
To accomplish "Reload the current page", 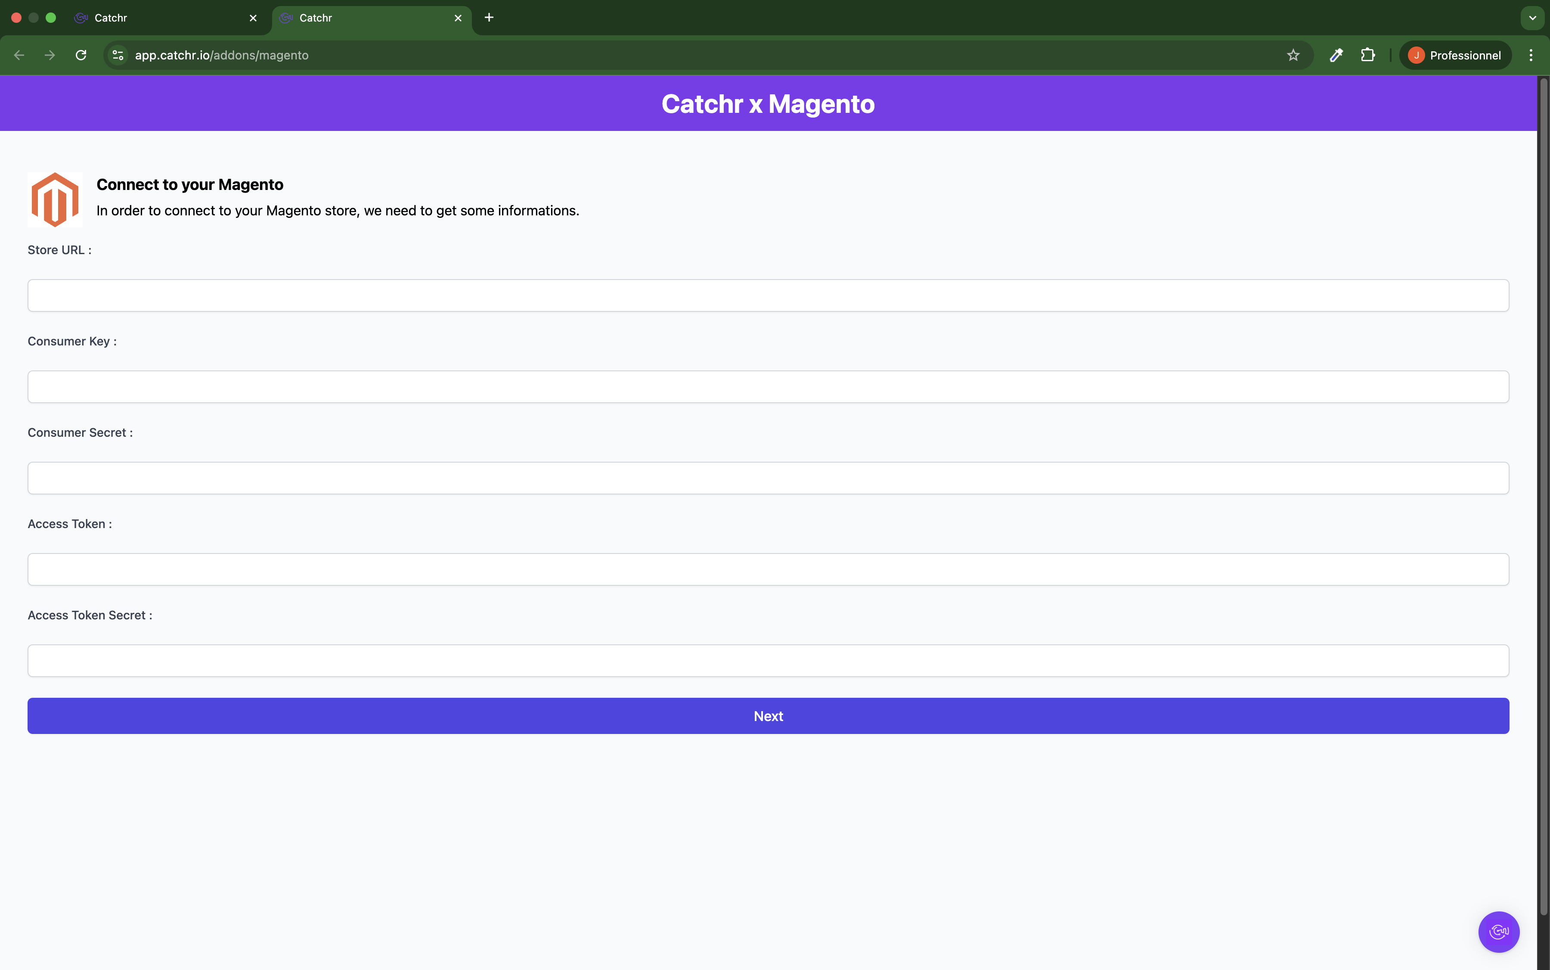I will pos(81,55).
